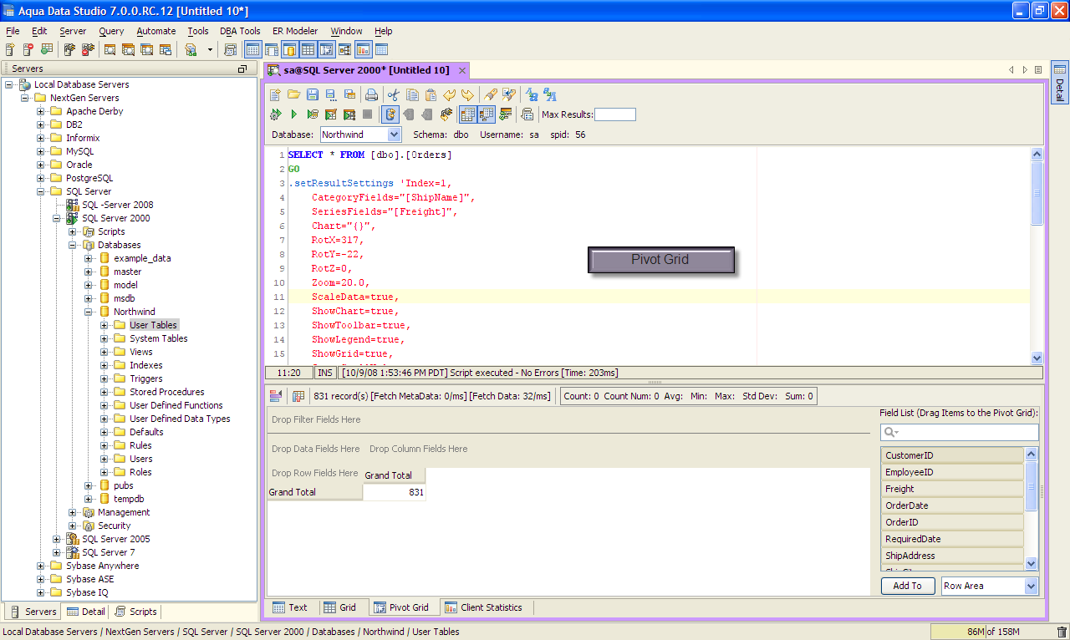Click the Paste clipboard icon
The width and height of the screenshot is (1070, 640).
(x=431, y=94)
